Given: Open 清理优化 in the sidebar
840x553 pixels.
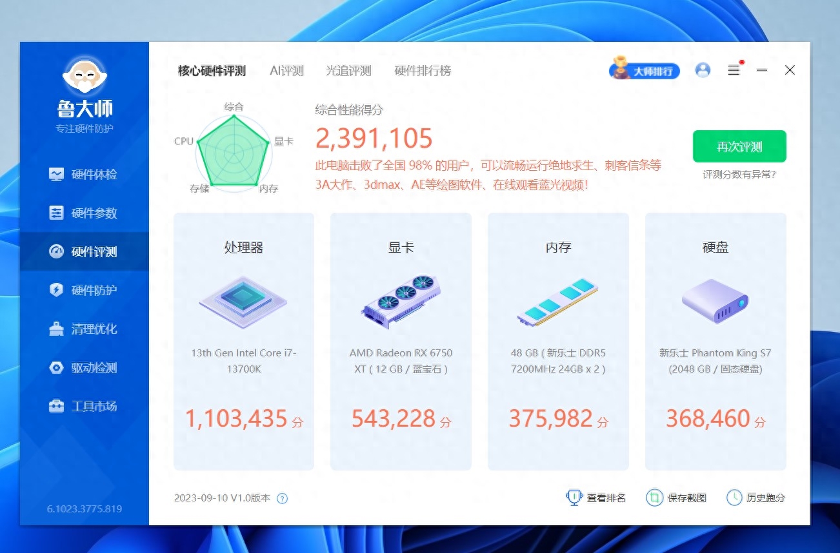Looking at the screenshot, I should 84,329.
